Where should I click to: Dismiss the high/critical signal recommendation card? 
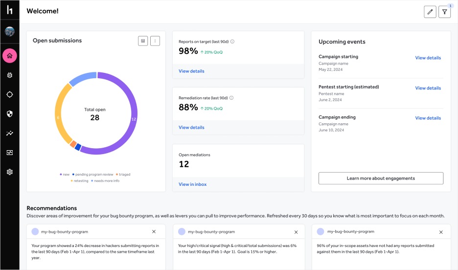coord(296,232)
